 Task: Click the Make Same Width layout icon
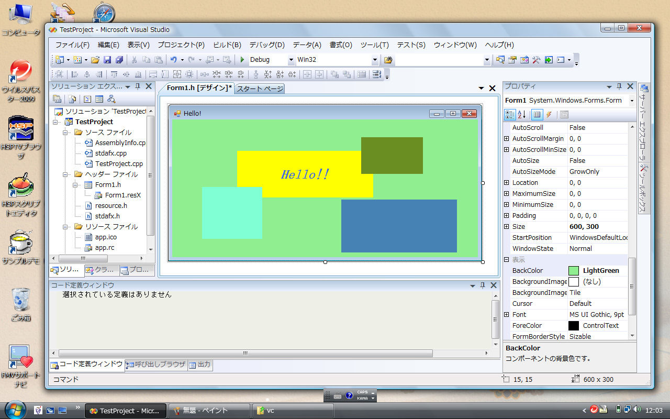click(x=153, y=74)
